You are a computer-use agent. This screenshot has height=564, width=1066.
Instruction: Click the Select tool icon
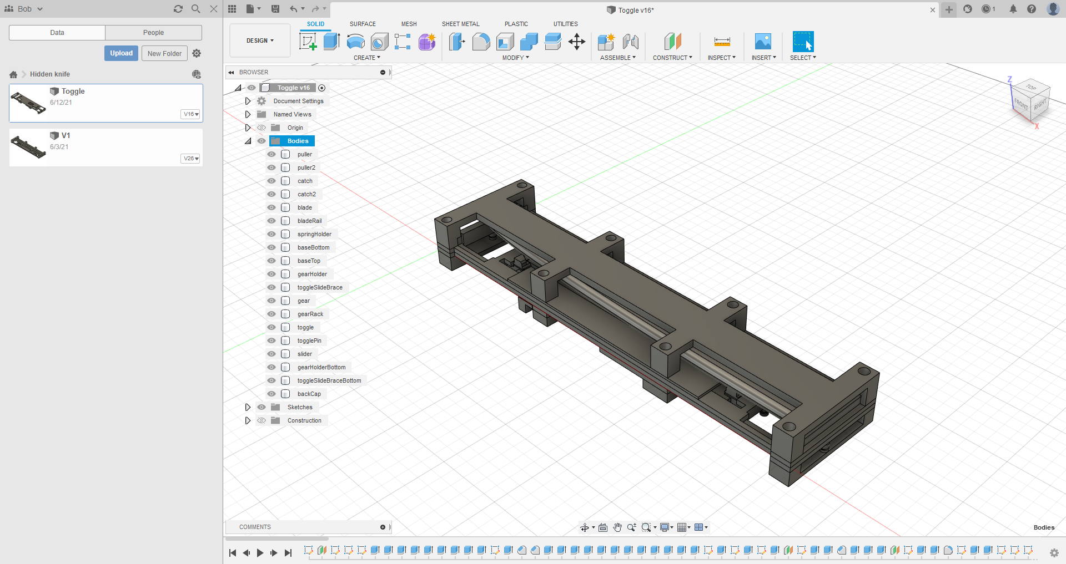click(x=803, y=42)
